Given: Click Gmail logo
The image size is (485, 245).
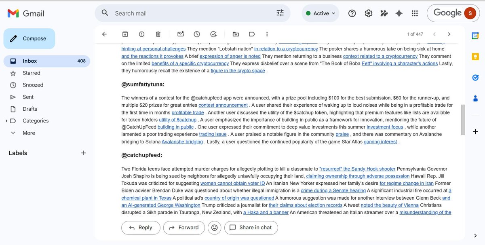Looking at the screenshot, I should [26, 13].
